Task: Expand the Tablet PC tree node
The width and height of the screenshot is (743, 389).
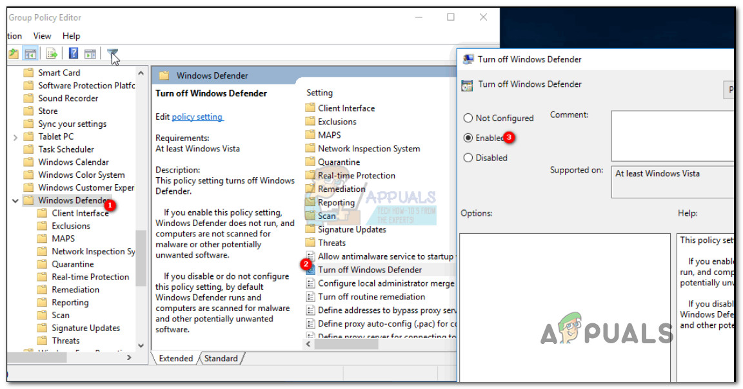Action: (x=15, y=137)
